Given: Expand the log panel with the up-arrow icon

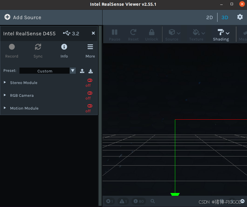Looking at the screenshot, I should [x=243, y=201].
